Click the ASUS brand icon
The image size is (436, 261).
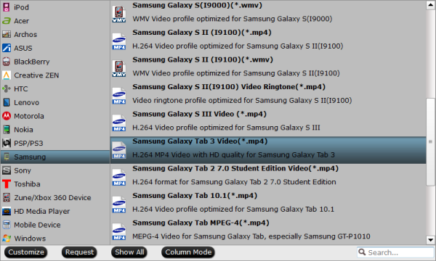pyautogui.click(x=7, y=48)
